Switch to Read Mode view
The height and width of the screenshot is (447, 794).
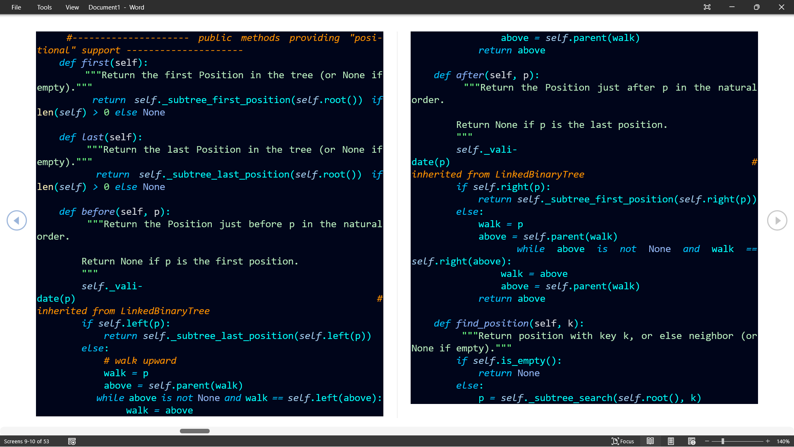click(x=650, y=441)
